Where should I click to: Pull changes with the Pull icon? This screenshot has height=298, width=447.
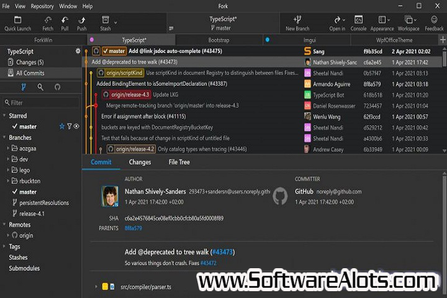click(65, 23)
